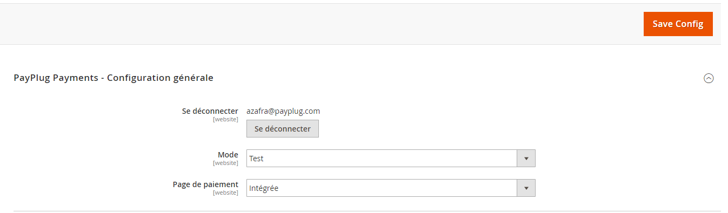Click the arrow icon of Page de paiement select

(526, 188)
